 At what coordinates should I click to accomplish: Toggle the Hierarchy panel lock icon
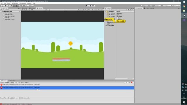(x=18, y=8)
